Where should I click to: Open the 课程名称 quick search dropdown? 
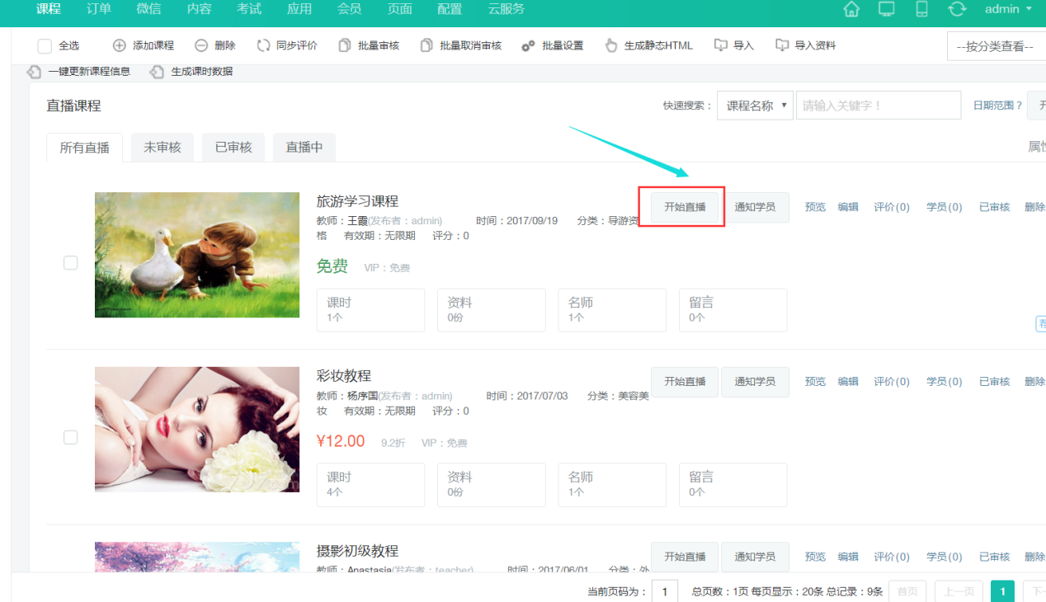click(x=755, y=106)
